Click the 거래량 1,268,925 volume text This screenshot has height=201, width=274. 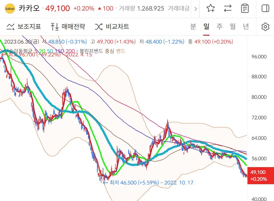pos(141,8)
